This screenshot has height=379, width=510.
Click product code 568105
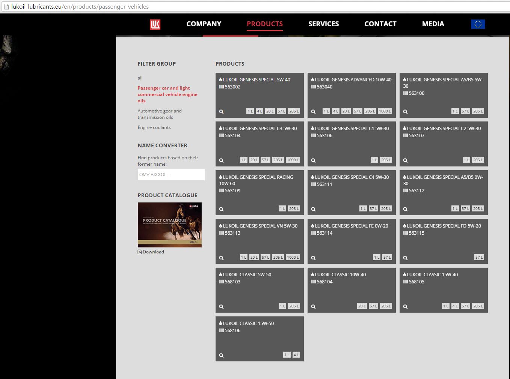(417, 282)
